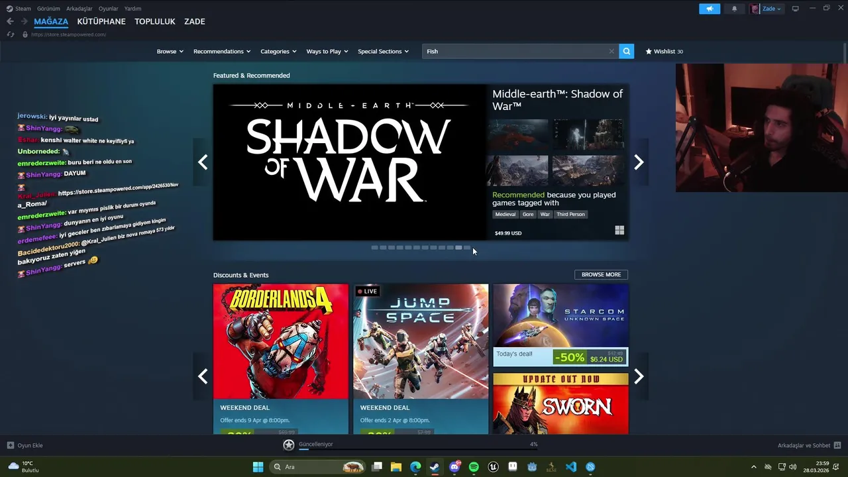Screen dimensions: 848x477
Task: Click the Oyun Ekle plus icon
Action: [x=10, y=445]
